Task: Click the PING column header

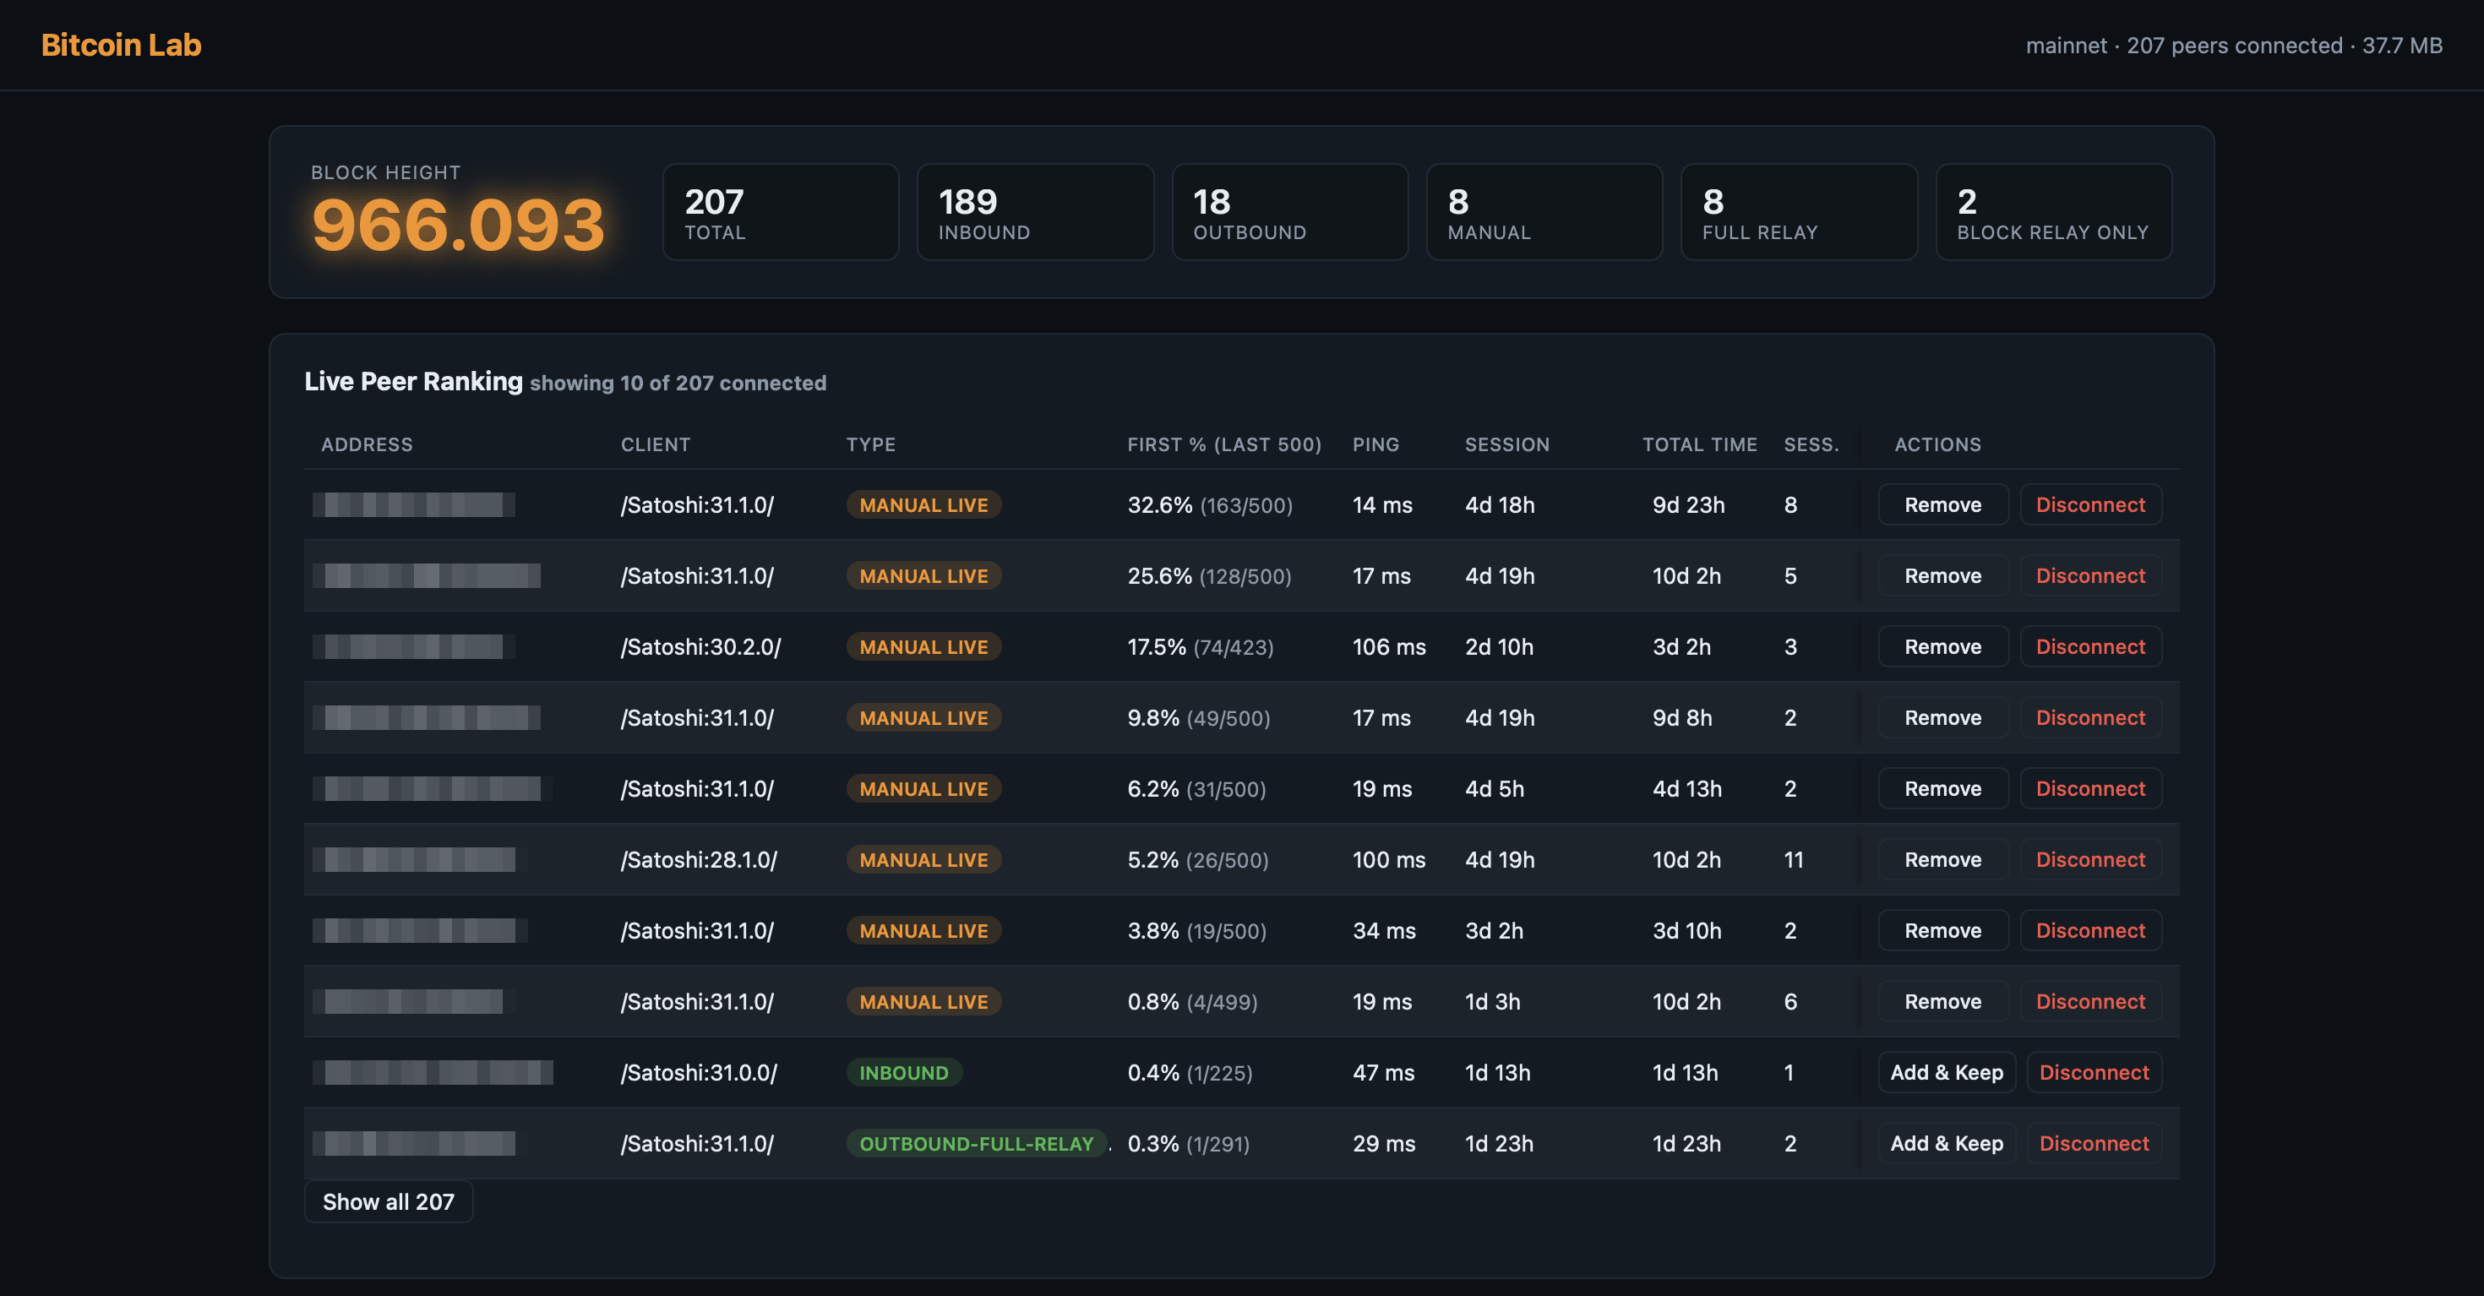Action: click(x=1376, y=444)
